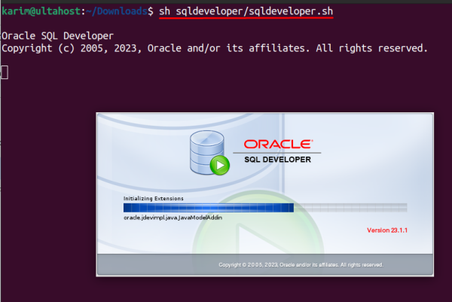Click the ORACLE logo on the splash screen
This screenshot has height=302, width=452.
[x=279, y=144]
